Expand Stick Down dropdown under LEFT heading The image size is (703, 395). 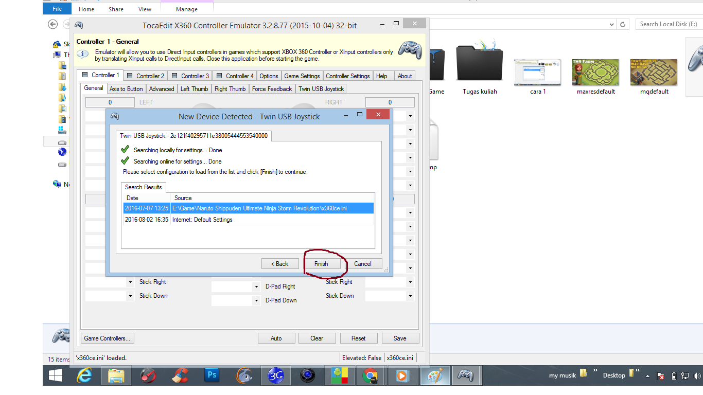[130, 296]
